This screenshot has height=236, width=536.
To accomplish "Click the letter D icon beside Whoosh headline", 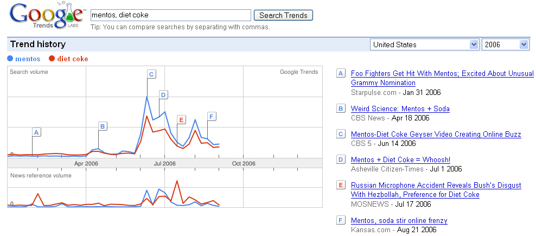I will [341, 160].
